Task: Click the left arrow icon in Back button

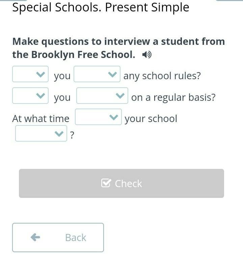Action: click(35, 237)
